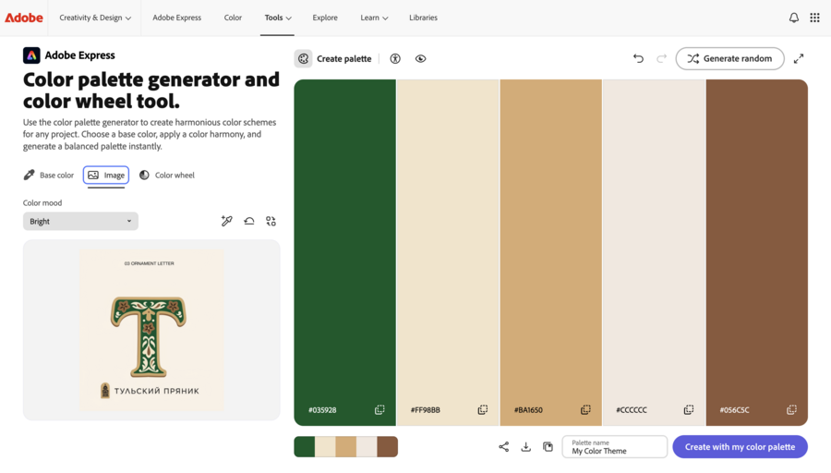
Task: Select the cream #FF9BBB swatch
Action: click(448, 252)
